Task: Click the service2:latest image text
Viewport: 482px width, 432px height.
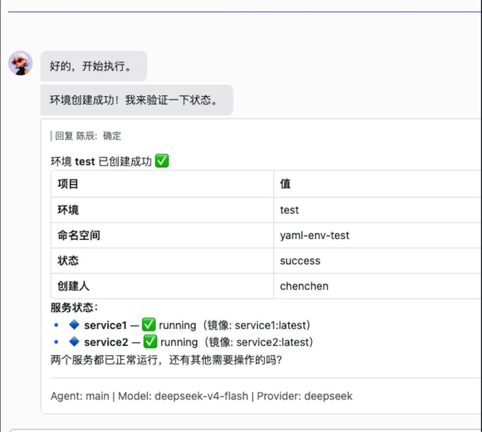Action: click(273, 342)
